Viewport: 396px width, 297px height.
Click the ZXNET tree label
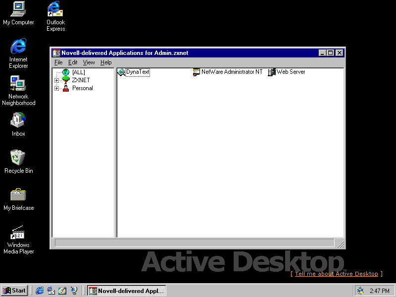tap(81, 80)
